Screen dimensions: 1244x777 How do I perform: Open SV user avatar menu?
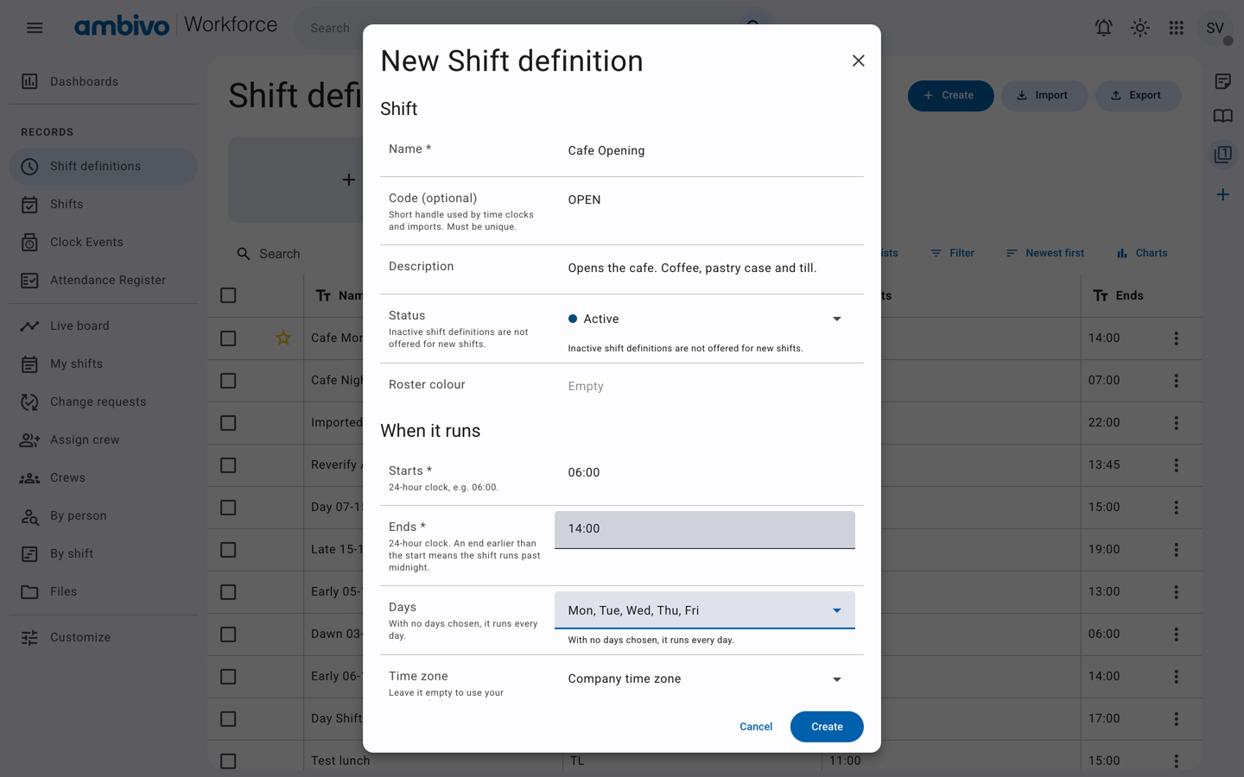[x=1215, y=28]
